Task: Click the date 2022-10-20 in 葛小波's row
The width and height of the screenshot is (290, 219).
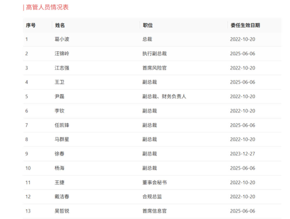Action: (x=243, y=39)
